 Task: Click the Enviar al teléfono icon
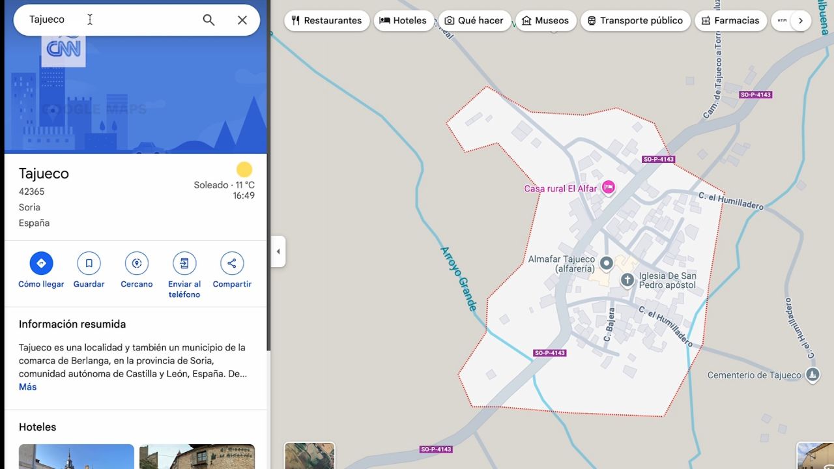click(184, 263)
